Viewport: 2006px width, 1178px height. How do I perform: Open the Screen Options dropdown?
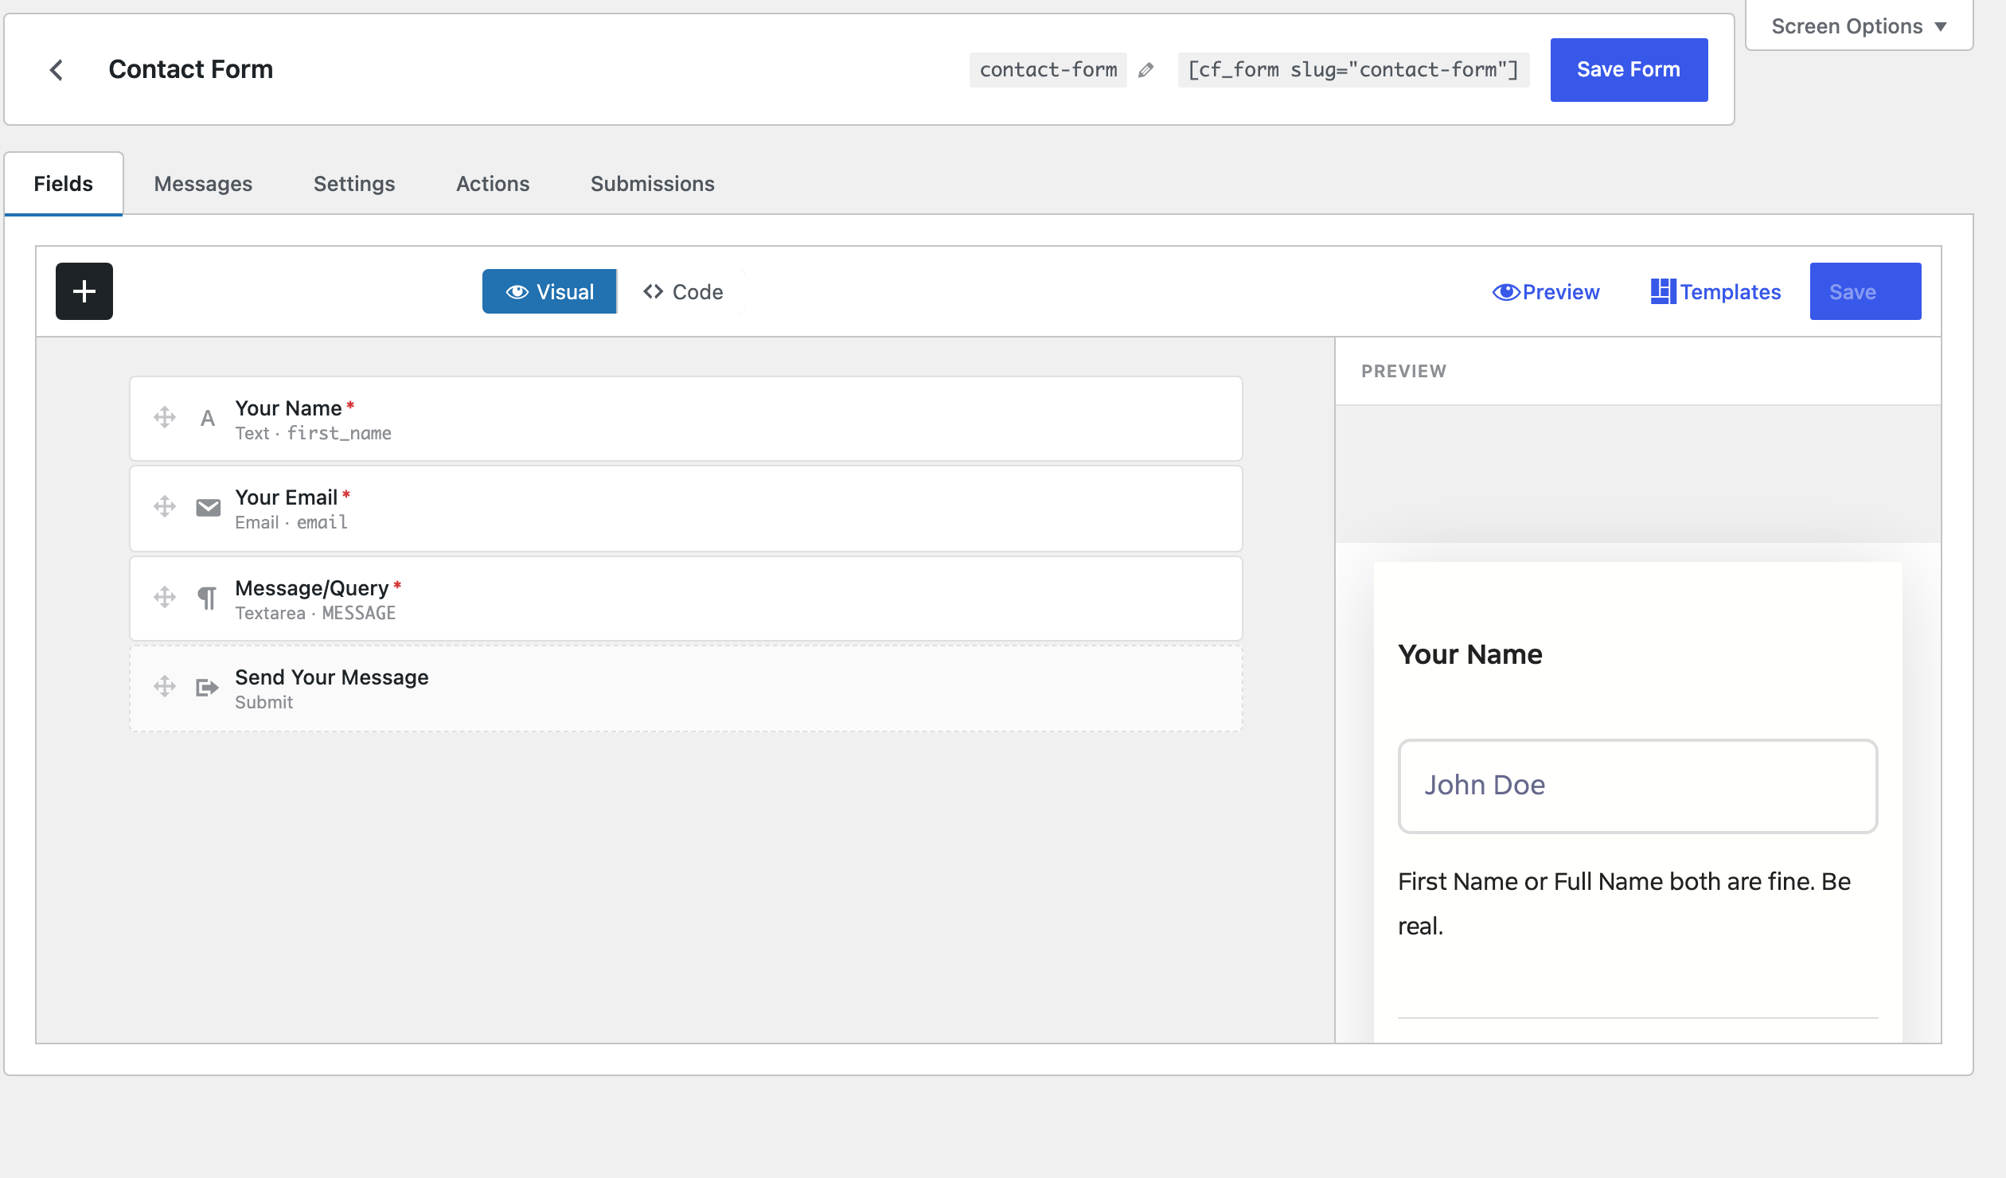(x=1858, y=25)
